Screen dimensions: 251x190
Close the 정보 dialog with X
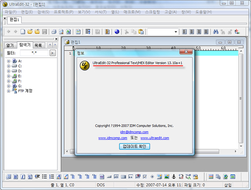186,51
